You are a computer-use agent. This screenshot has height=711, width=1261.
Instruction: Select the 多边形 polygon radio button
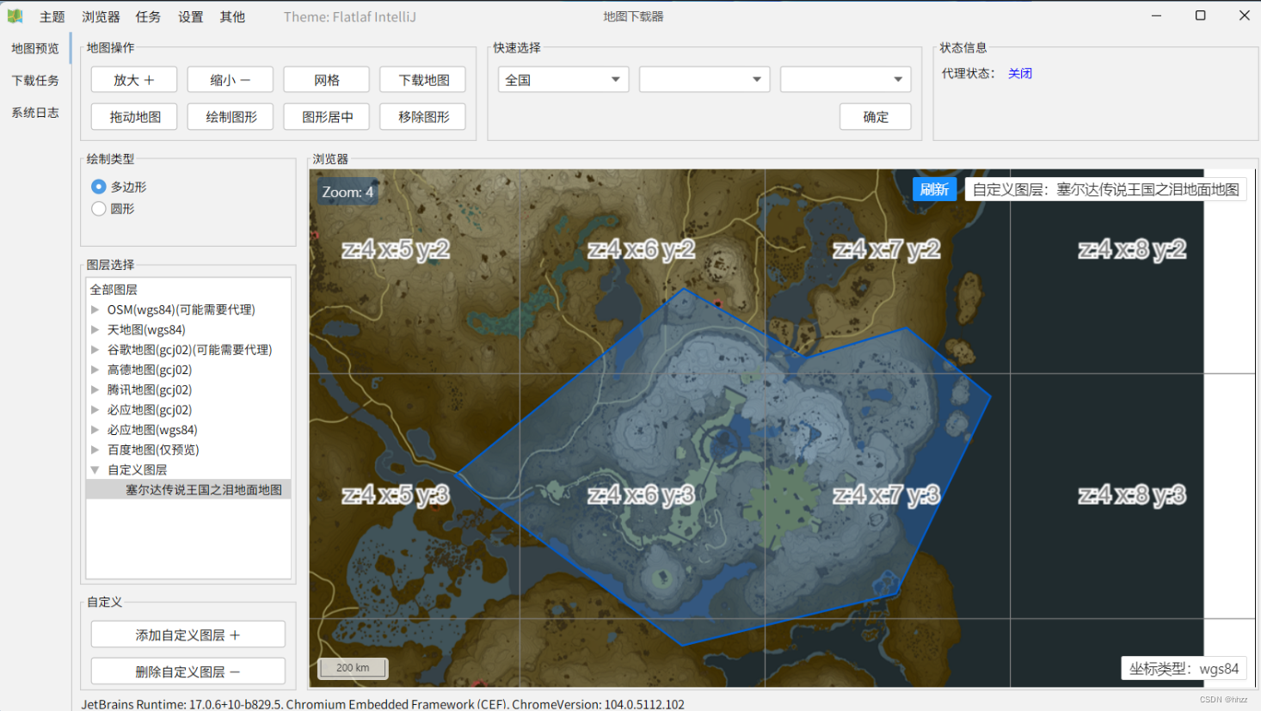pyautogui.click(x=99, y=187)
